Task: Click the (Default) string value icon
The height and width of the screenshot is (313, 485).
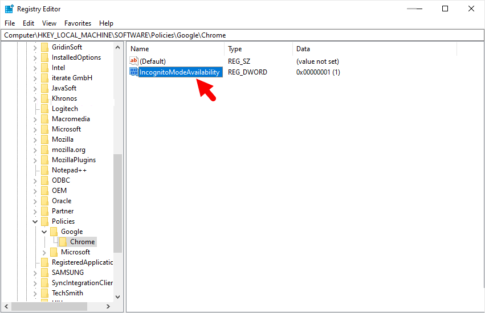Action: point(133,61)
